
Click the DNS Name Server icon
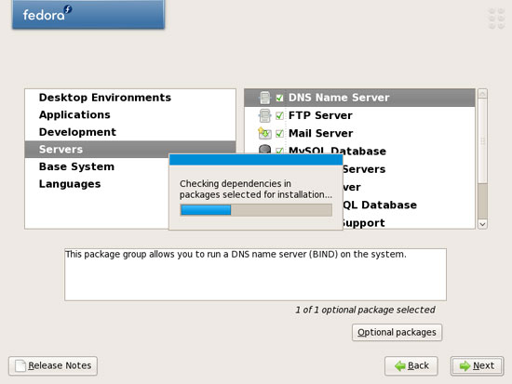pyautogui.click(x=264, y=98)
